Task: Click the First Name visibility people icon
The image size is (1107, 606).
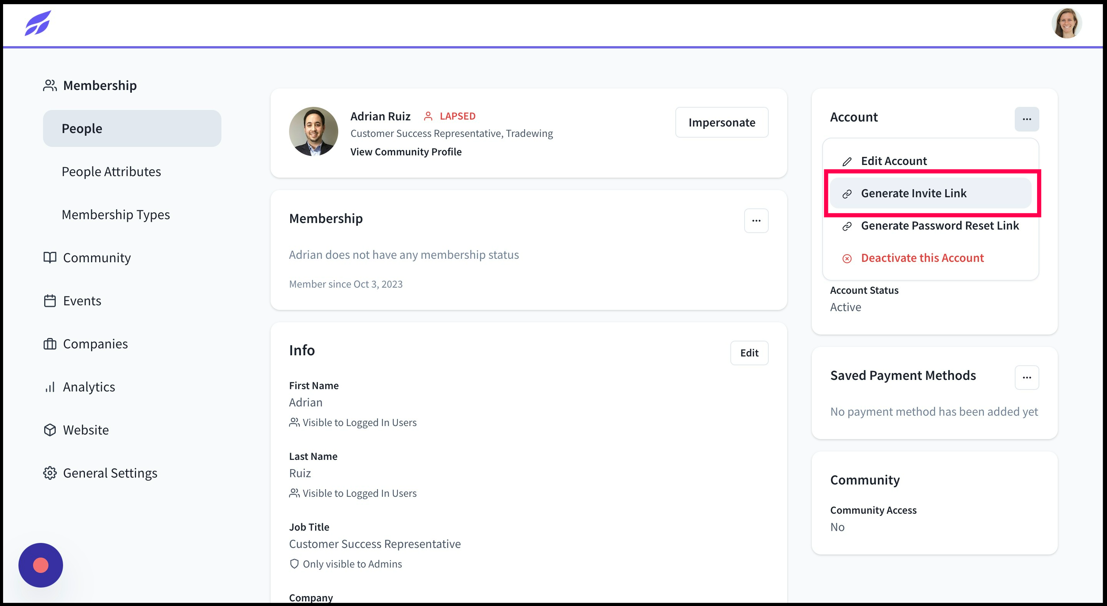Action: pyautogui.click(x=294, y=423)
